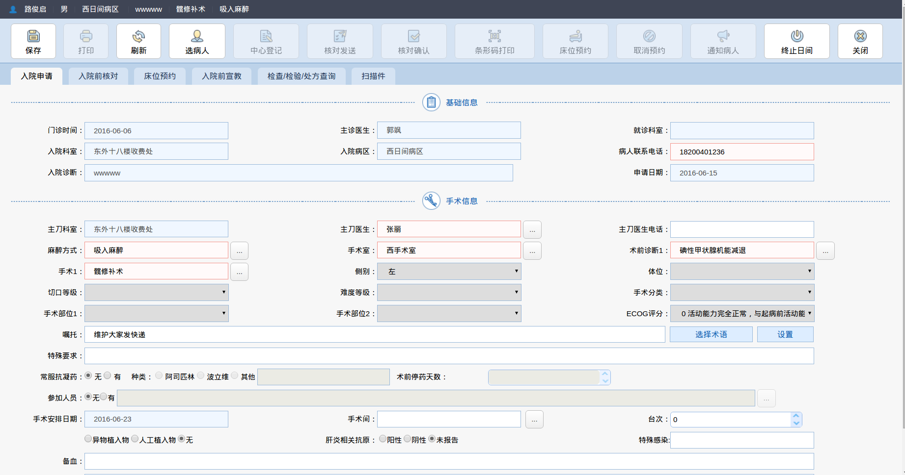Increase the 台次 stepper value
The height and width of the screenshot is (475, 905).
[796, 416]
